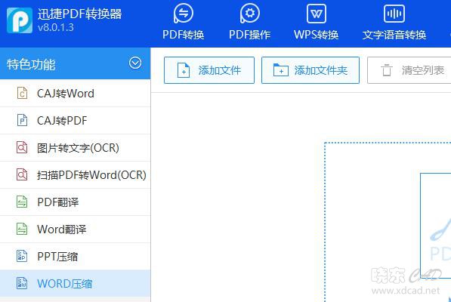Click the 图片转文字(OCR) magnifier icon
This screenshot has height=302, width=451.
pos(22,147)
